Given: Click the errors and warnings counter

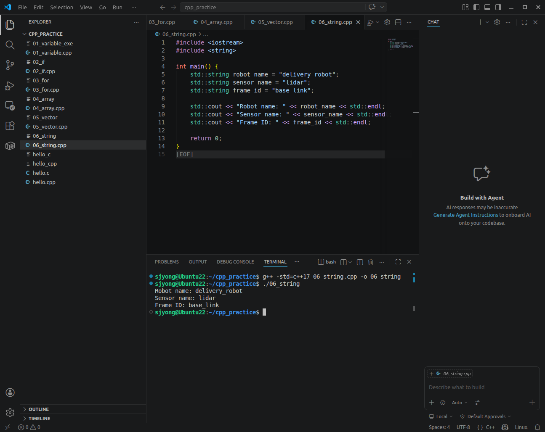Looking at the screenshot, I should point(29,427).
